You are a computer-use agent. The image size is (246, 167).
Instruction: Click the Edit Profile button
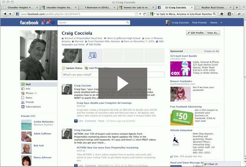coord(196,33)
